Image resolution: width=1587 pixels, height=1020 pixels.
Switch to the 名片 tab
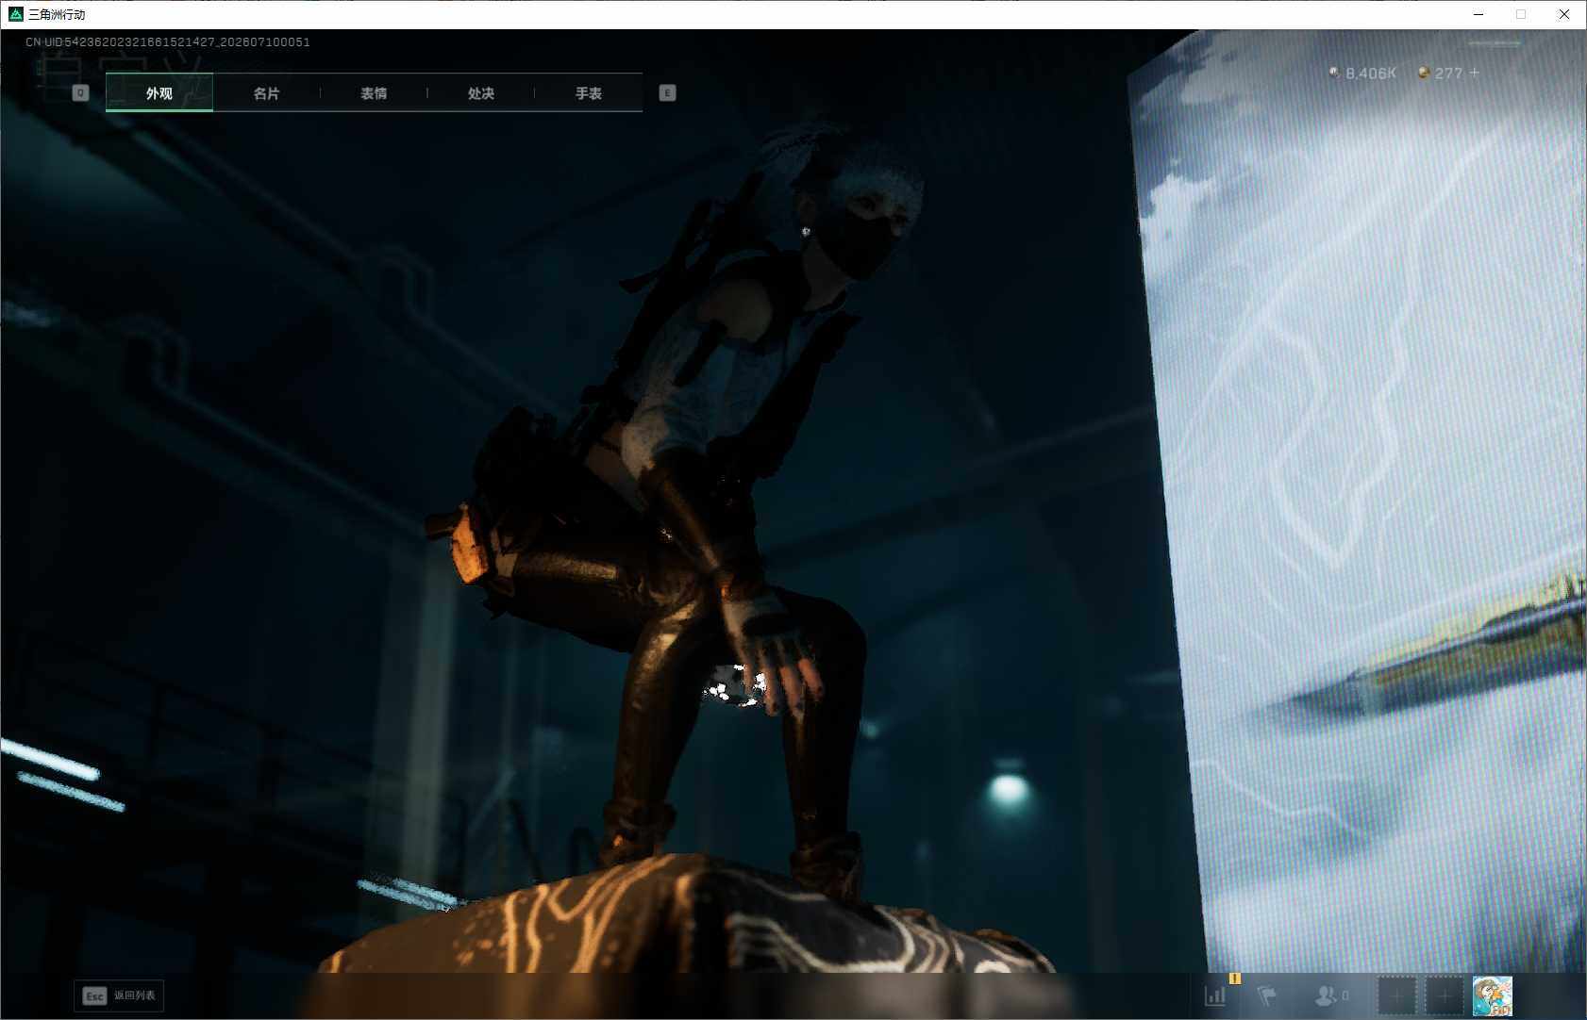[267, 92]
